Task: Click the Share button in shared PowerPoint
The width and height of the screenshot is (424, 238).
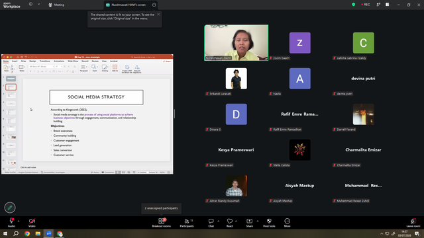Action: 167,61
